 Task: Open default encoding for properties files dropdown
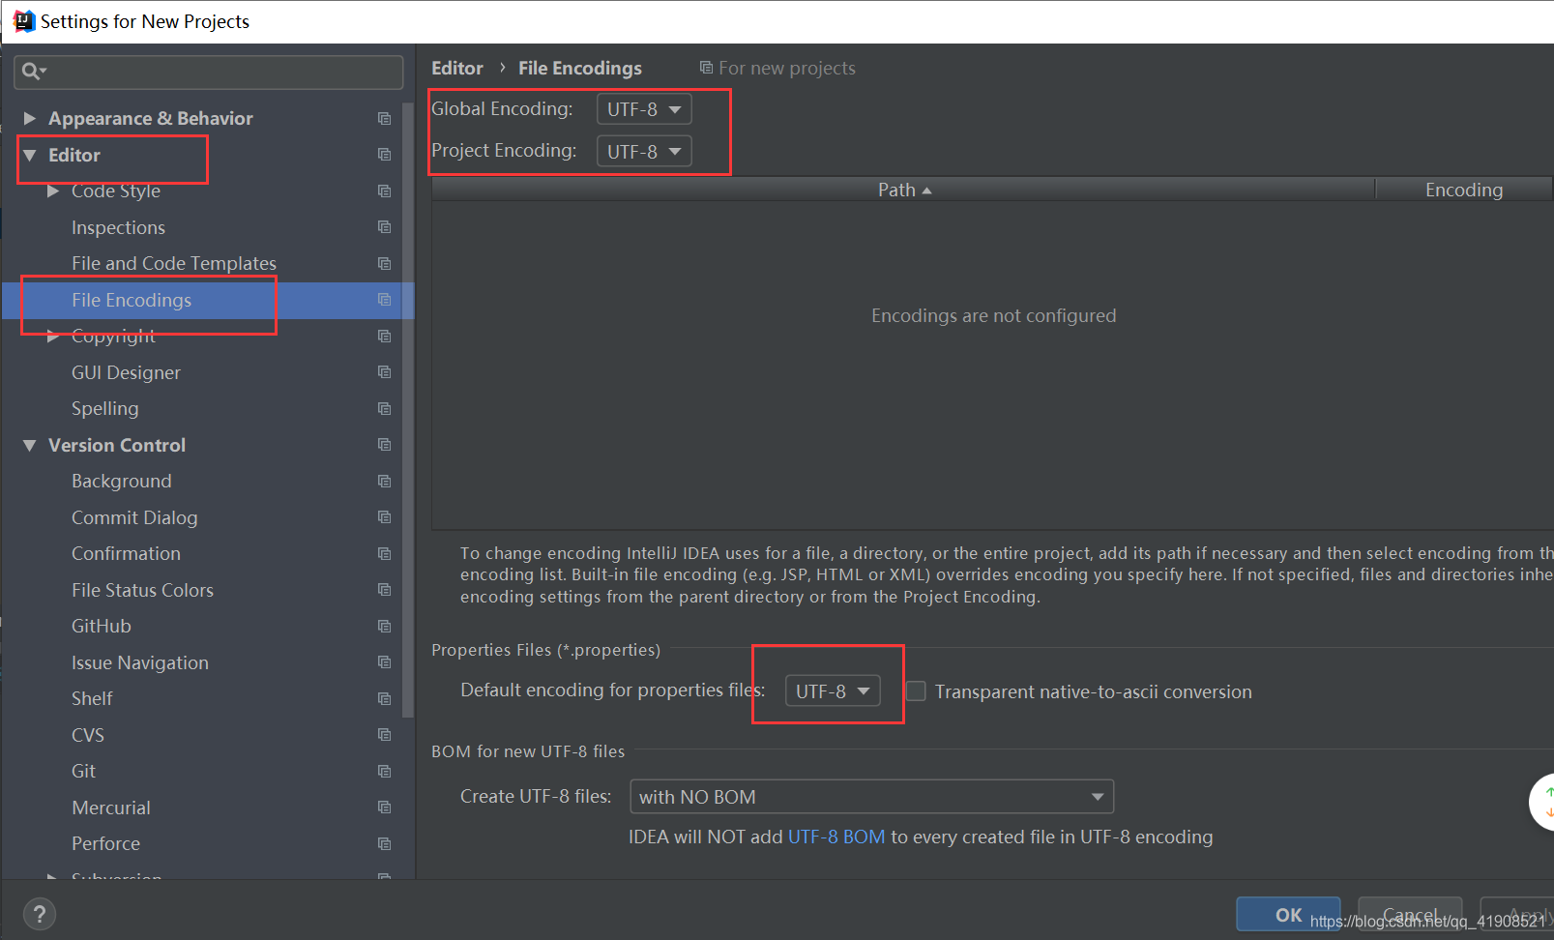(x=833, y=690)
